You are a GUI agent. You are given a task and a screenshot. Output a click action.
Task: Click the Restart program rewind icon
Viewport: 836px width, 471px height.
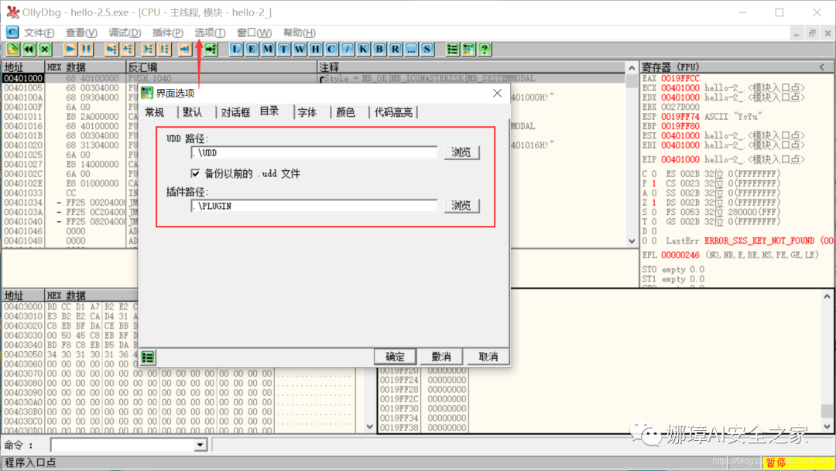click(x=29, y=49)
